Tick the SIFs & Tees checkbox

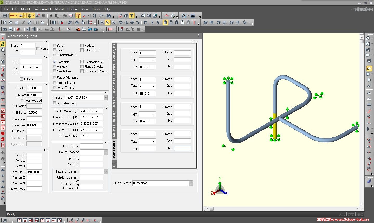(x=82, y=50)
